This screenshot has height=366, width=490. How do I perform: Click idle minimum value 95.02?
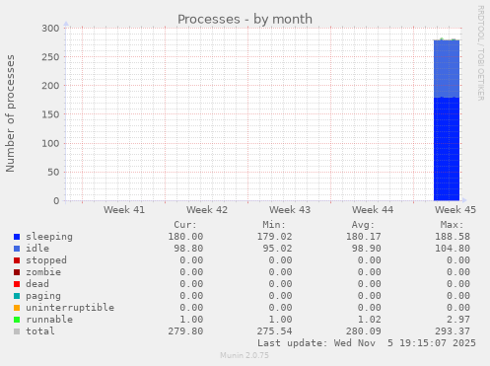pyautogui.click(x=277, y=249)
